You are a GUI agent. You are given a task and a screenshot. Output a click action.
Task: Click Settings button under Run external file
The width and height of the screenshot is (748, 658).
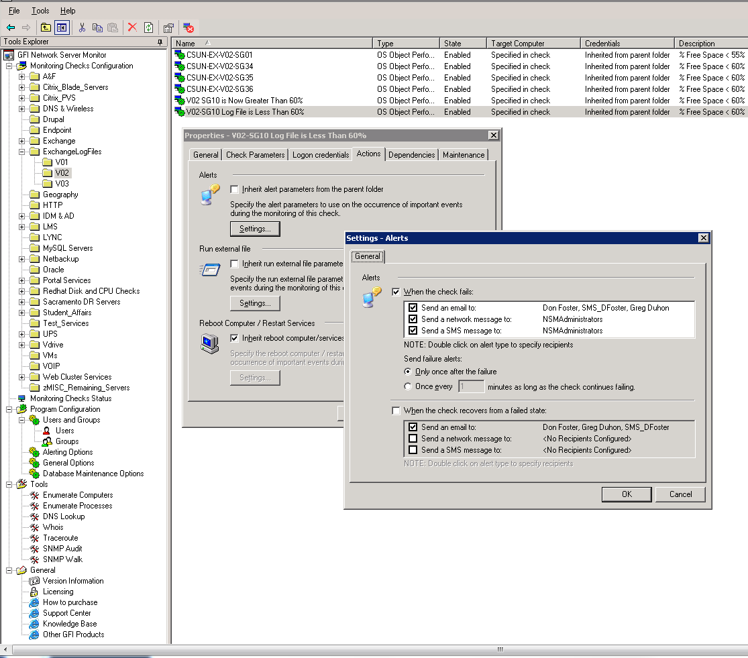255,303
